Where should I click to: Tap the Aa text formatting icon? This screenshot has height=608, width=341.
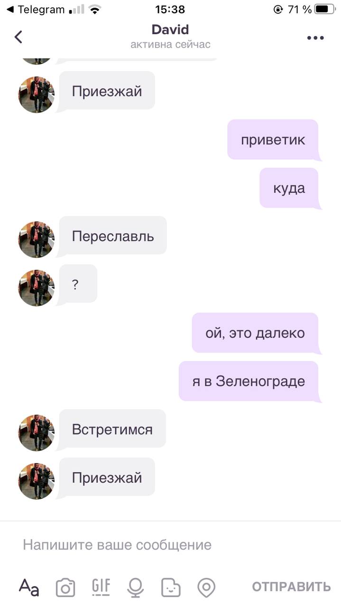[29, 587]
